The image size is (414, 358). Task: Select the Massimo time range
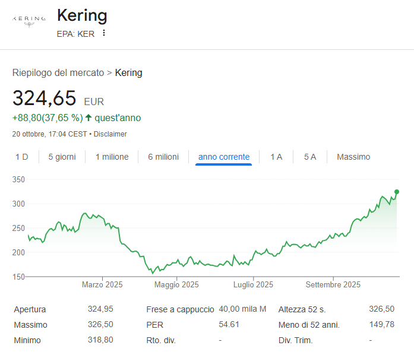pyautogui.click(x=353, y=157)
